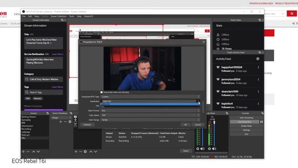This screenshot has width=298, height=168.
Task: Open options for jammytom2004 follow event
Action: (258, 79)
